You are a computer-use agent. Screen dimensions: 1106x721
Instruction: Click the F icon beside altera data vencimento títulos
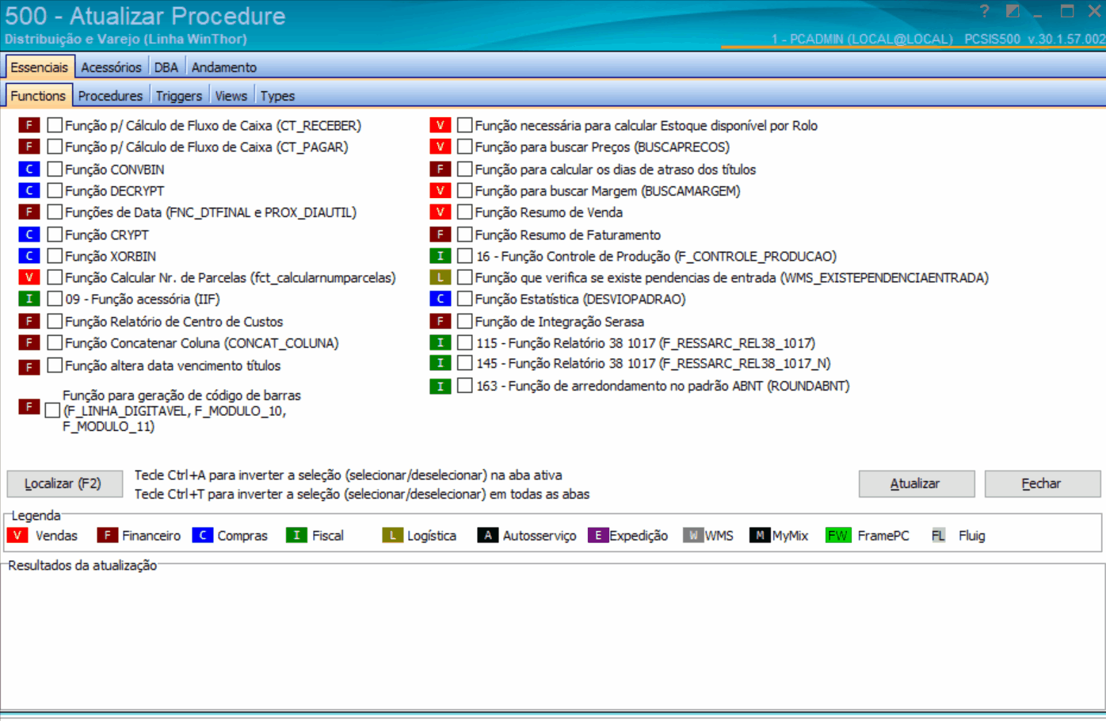(x=29, y=367)
